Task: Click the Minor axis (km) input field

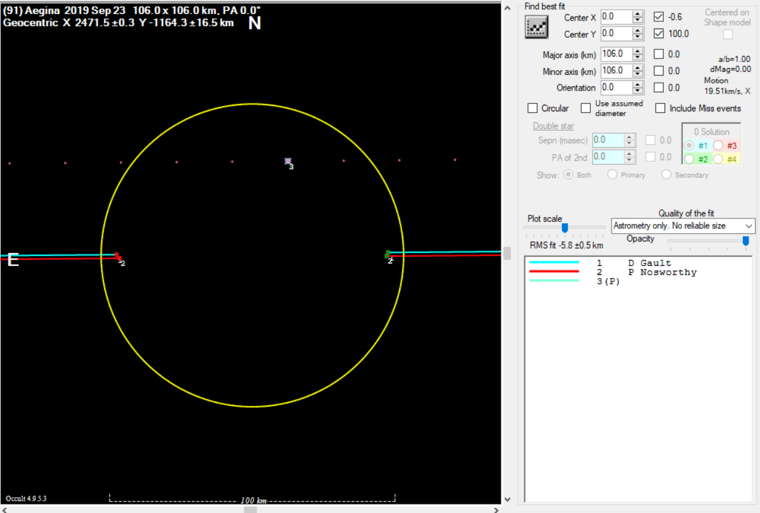Action: click(x=616, y=71)
